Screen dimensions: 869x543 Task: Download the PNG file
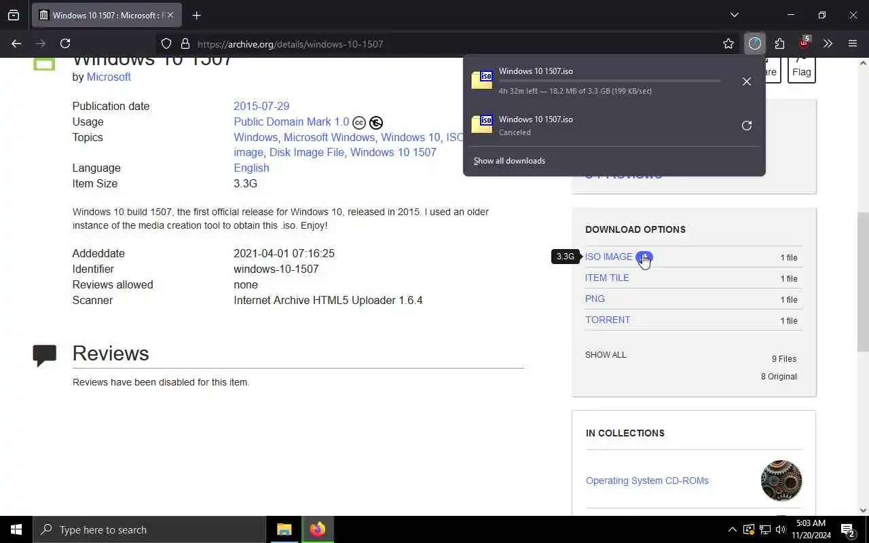point(595,299)
